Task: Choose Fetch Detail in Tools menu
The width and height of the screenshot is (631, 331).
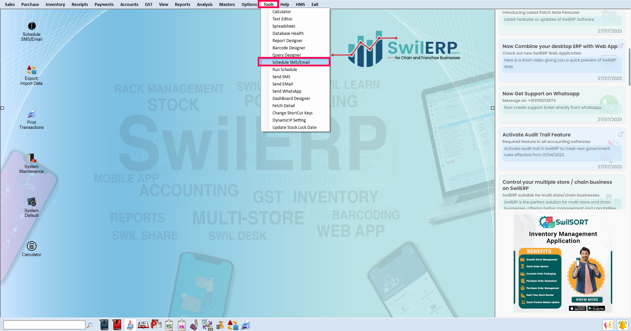Action: click(295, 106)
